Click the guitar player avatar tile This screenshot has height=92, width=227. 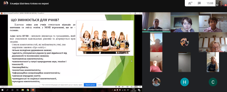pos(185,42)
